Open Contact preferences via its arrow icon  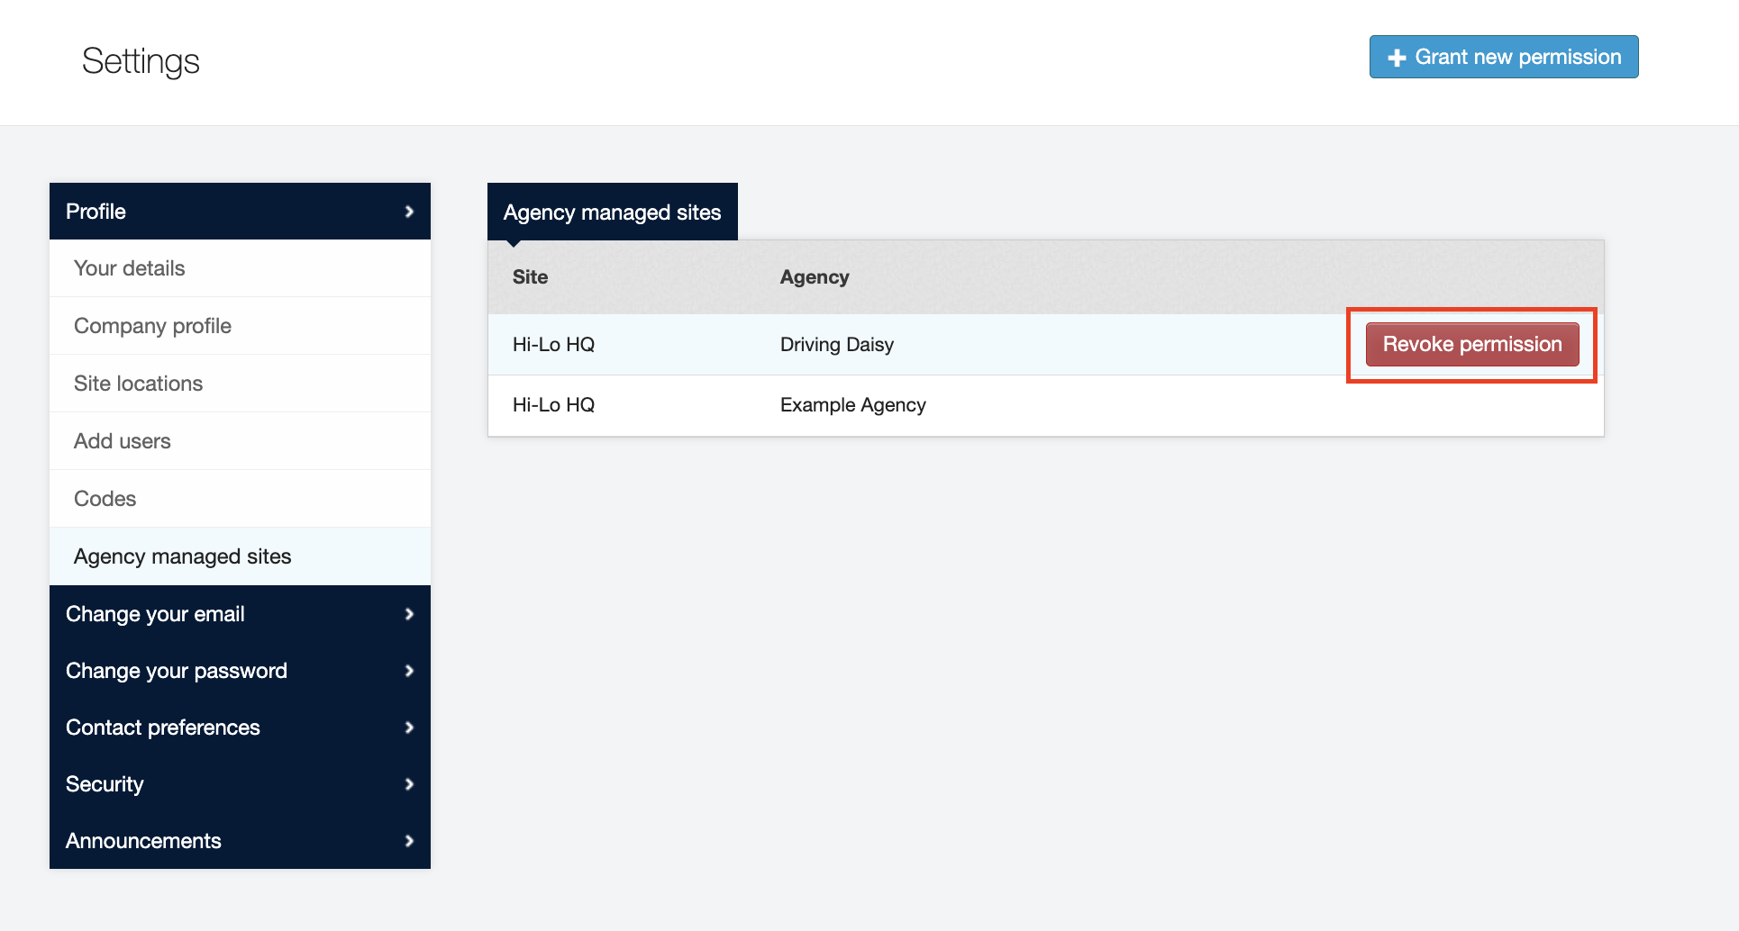coord(409,728)
